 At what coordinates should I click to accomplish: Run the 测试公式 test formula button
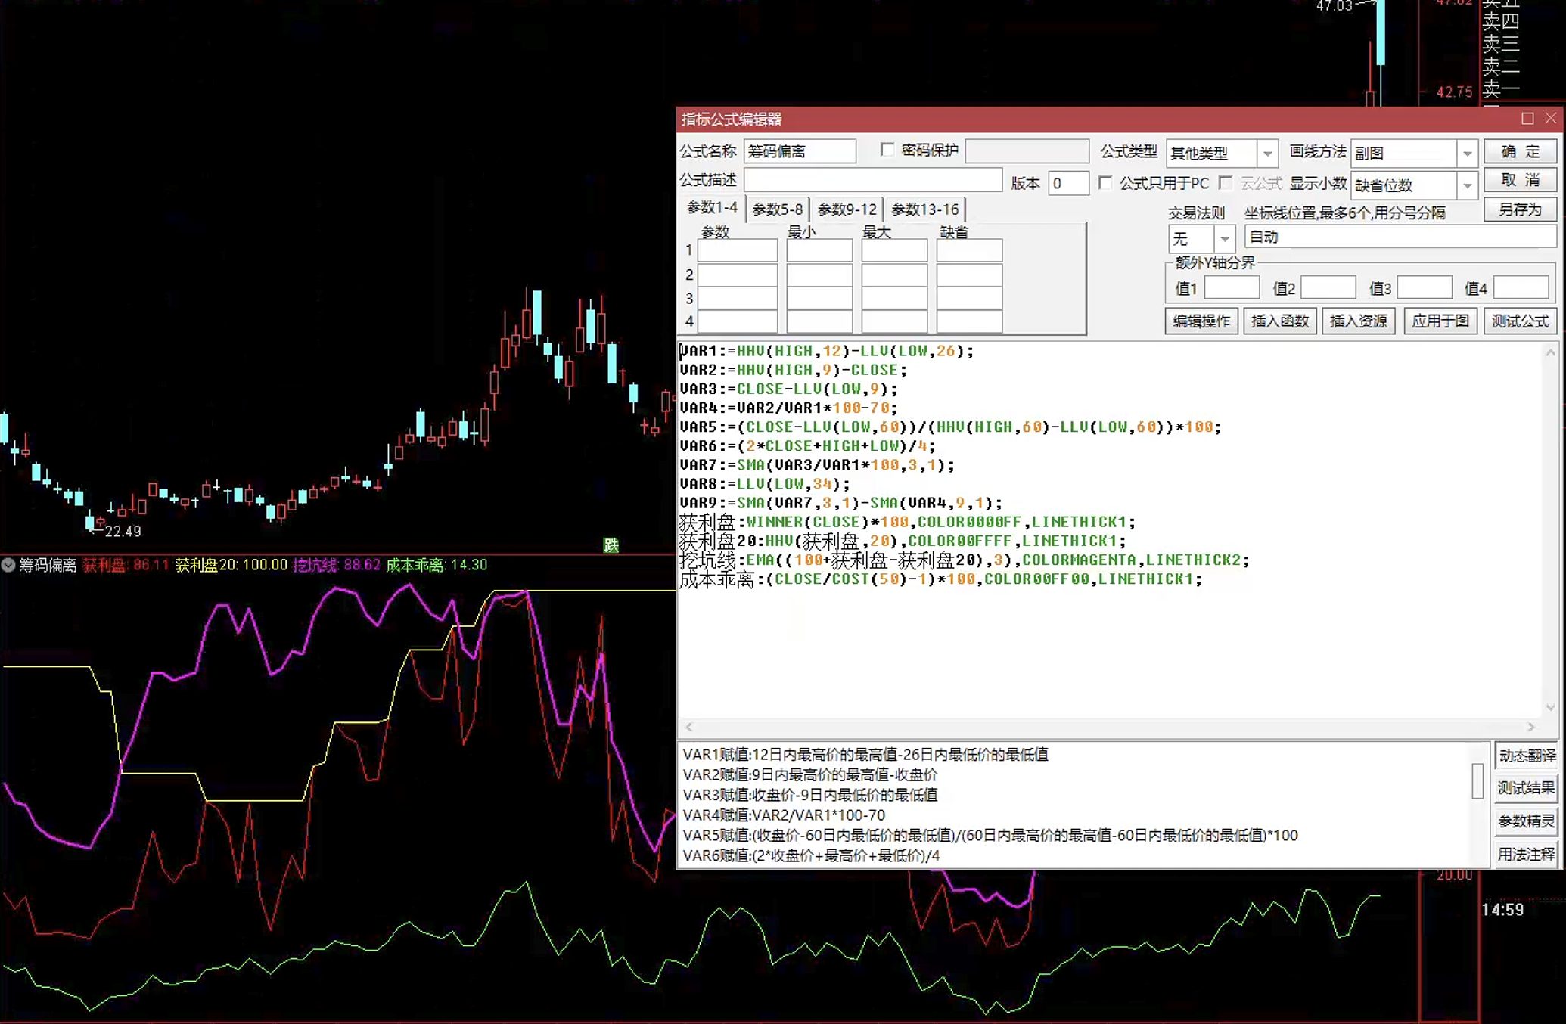click(1520, 321)
